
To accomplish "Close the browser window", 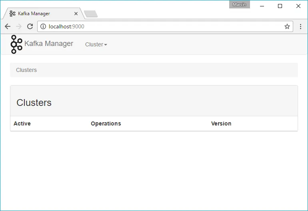I will [298, 6].
